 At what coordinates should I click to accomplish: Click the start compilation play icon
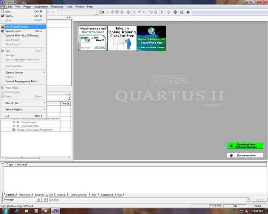click(134, 12)
